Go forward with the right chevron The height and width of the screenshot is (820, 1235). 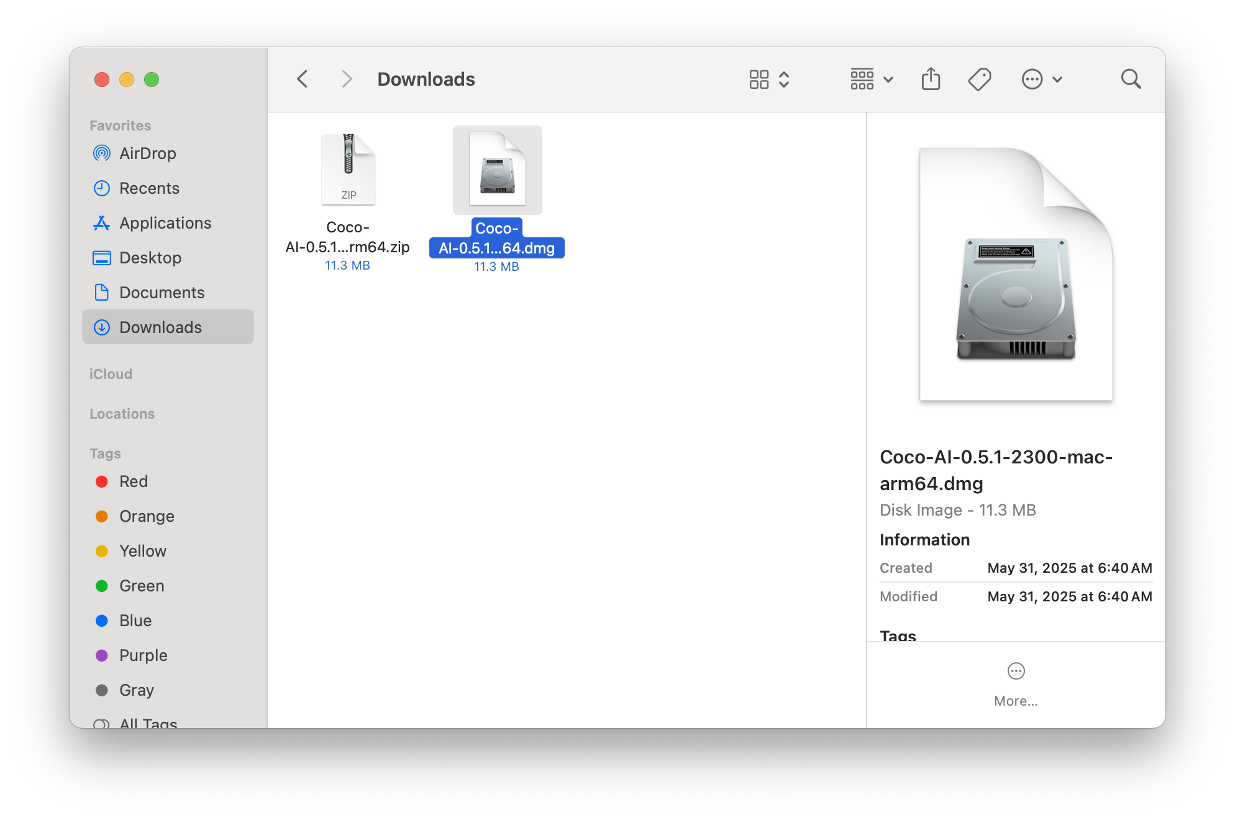[x=347, y=80]
